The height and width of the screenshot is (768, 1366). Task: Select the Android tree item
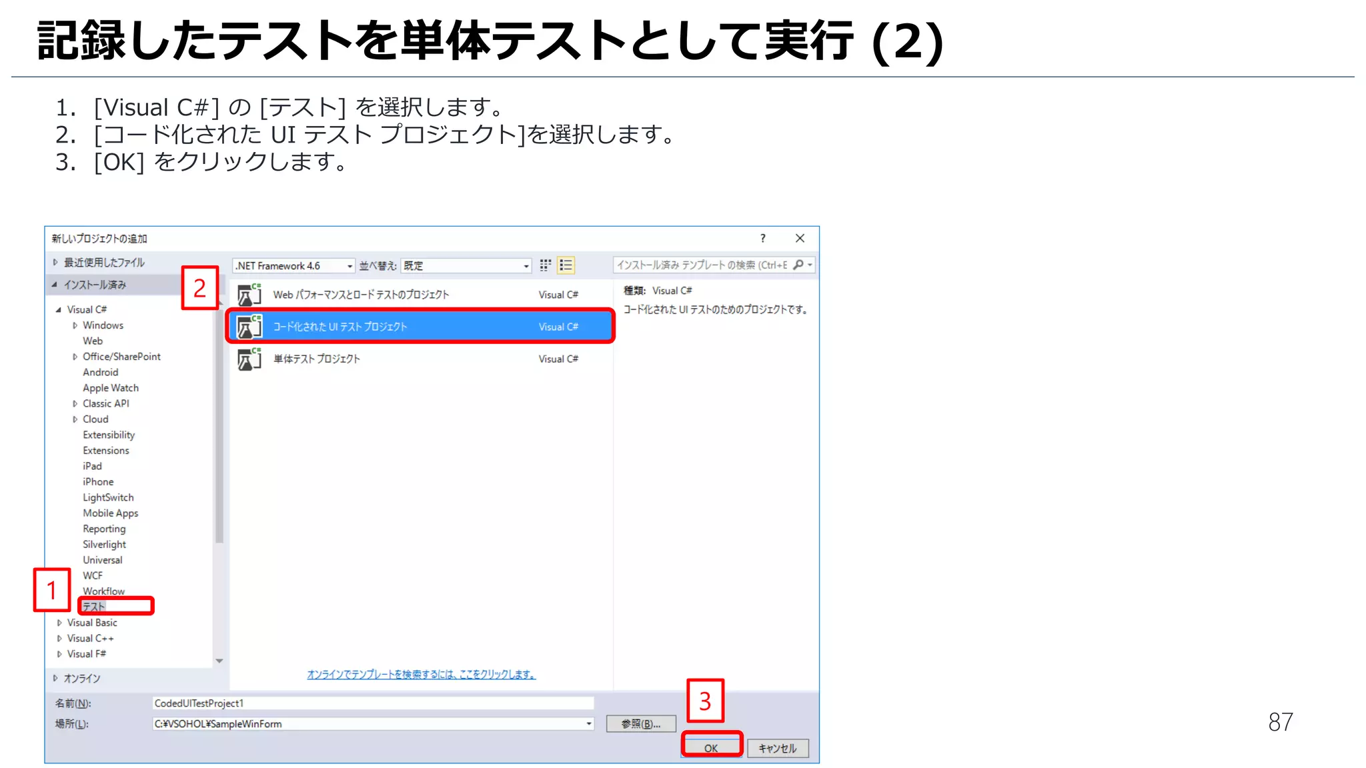pos(101,372)
